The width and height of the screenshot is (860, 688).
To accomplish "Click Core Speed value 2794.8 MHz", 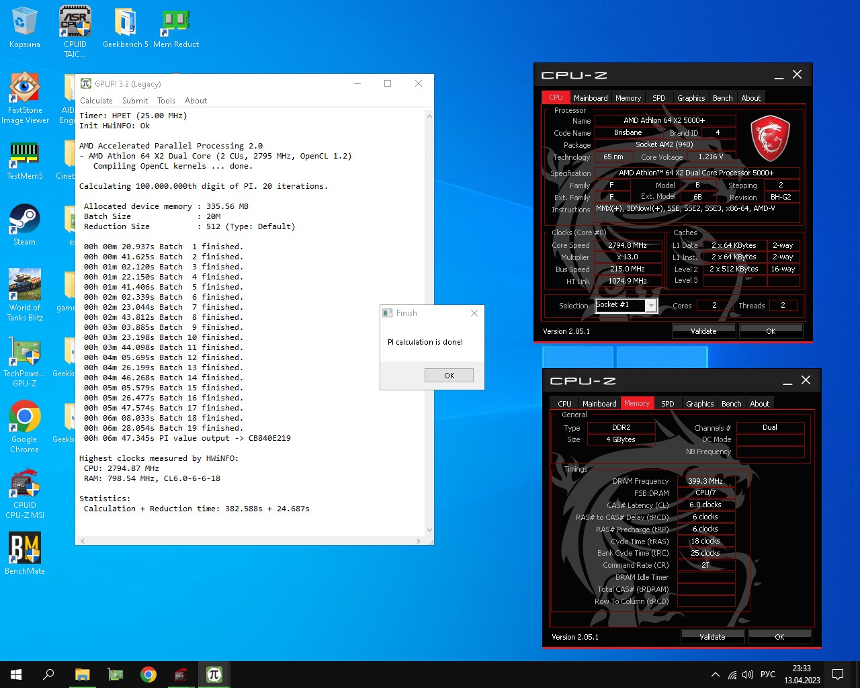I will pyautogui.click(x=628, y=246).
